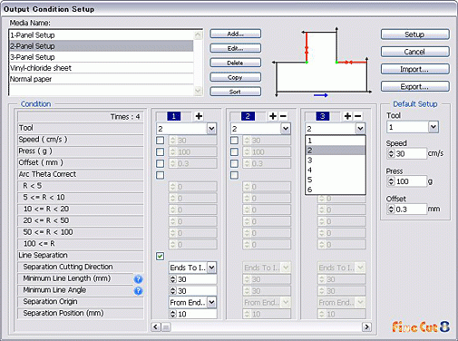This screenshot has width=458, height=341.
Task: Adjust Separation Position stepper in column 1
Action: (x=172, y=314)
